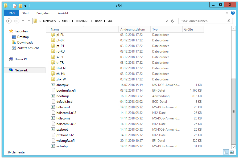The image size is (239, 159).
Task: Select the file name hdlscom2.n12
Action: click(66, 124)
